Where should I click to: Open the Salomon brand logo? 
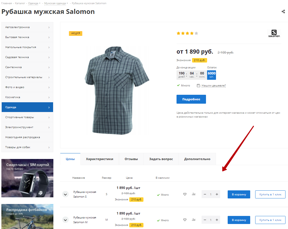274,33
